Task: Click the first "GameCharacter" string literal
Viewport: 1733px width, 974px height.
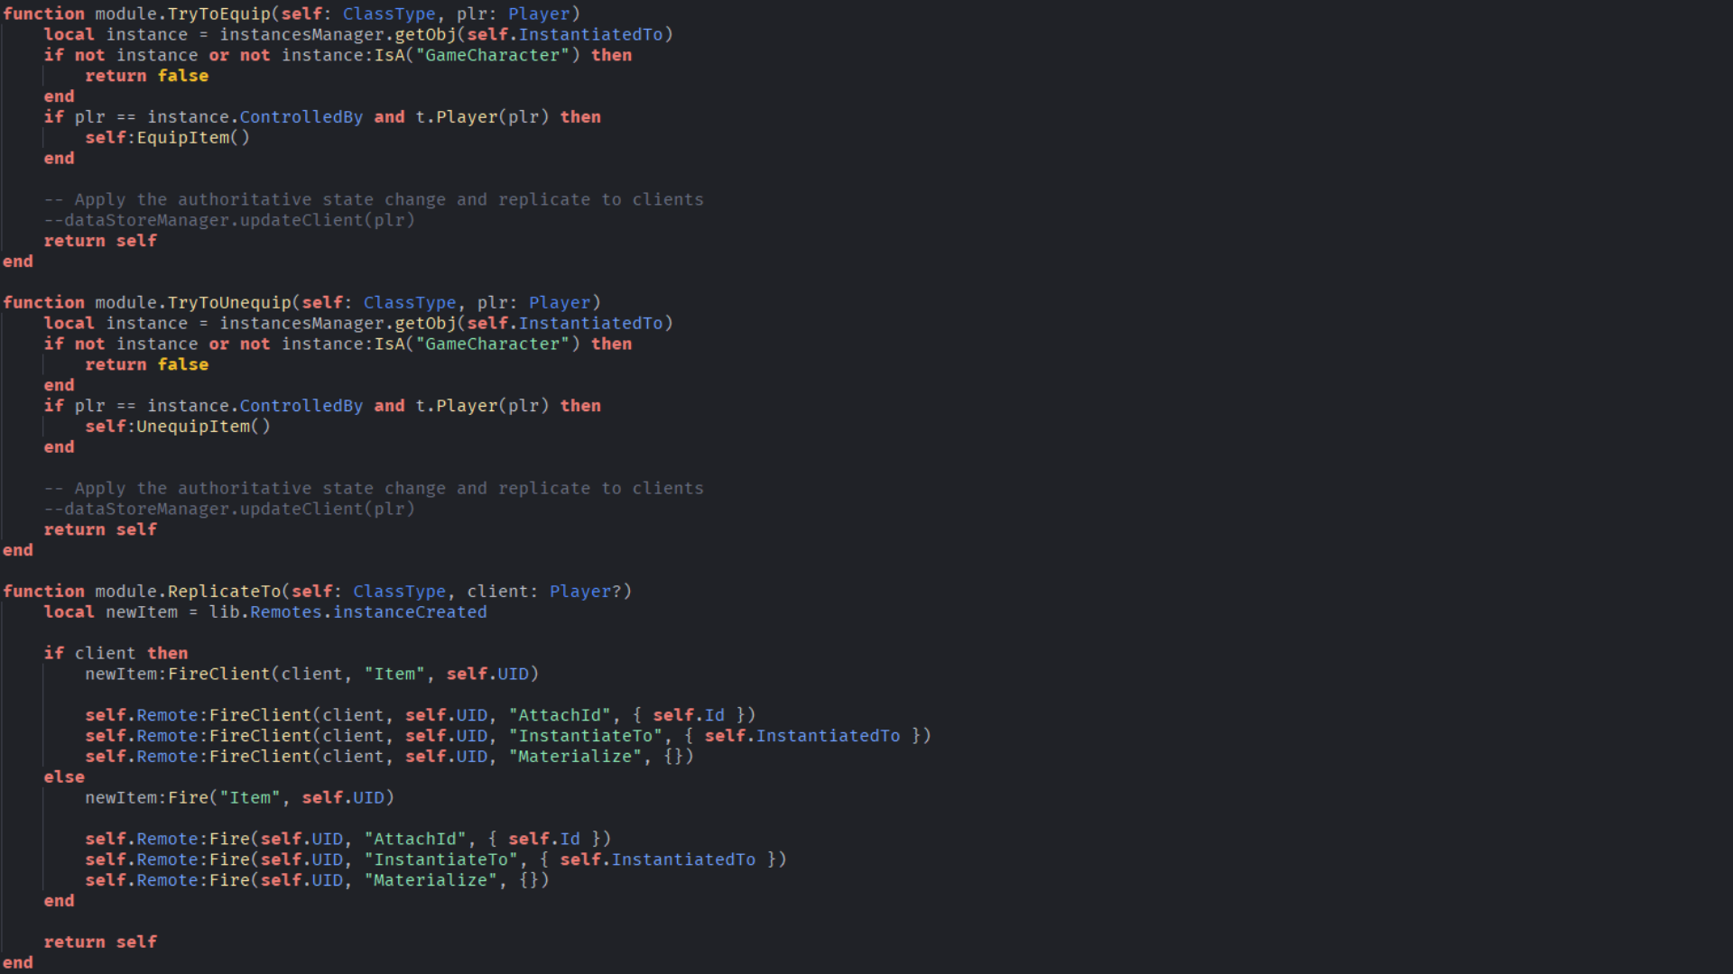Action: click(x=493, y=55)
